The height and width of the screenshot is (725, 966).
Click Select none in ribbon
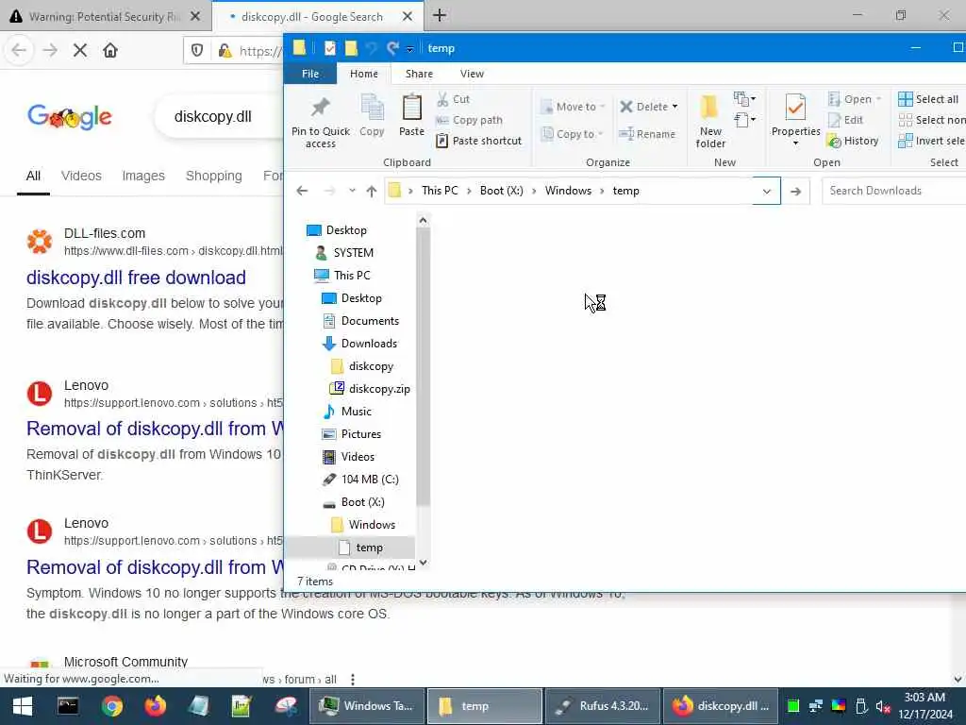point(931,120)
